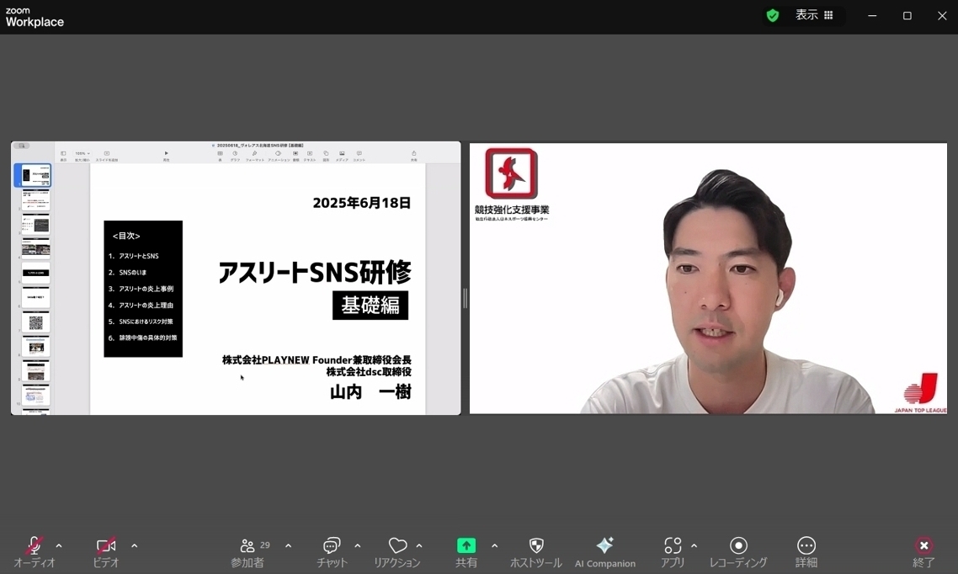Select slide 9 thumbnail in navigator
Screen dimensions: 958x574
pos(35,370)
